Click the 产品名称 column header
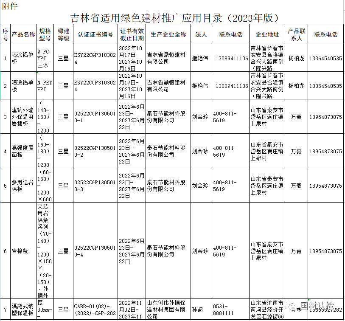The image size is (345, 321). 23,34
